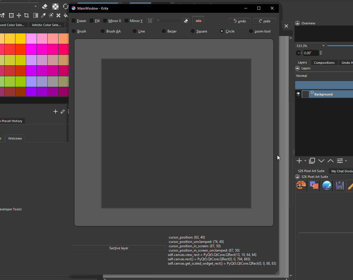This screenshot has width=353, height=280.
Task: Select the Fill bucket tool icon
Action: tap(66, 15)
